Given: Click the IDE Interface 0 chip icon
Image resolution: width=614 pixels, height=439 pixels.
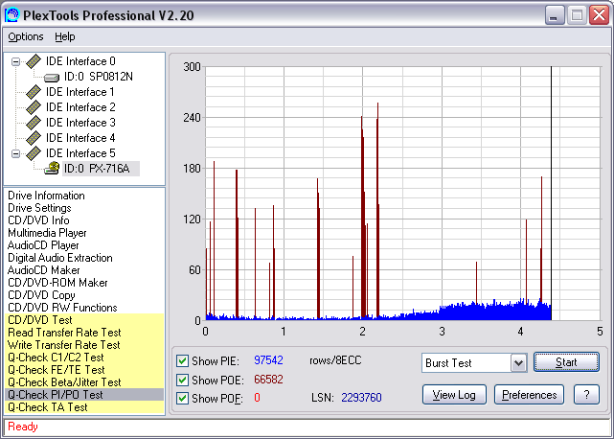Looking at the screenshot, I should tap(34, 61).
